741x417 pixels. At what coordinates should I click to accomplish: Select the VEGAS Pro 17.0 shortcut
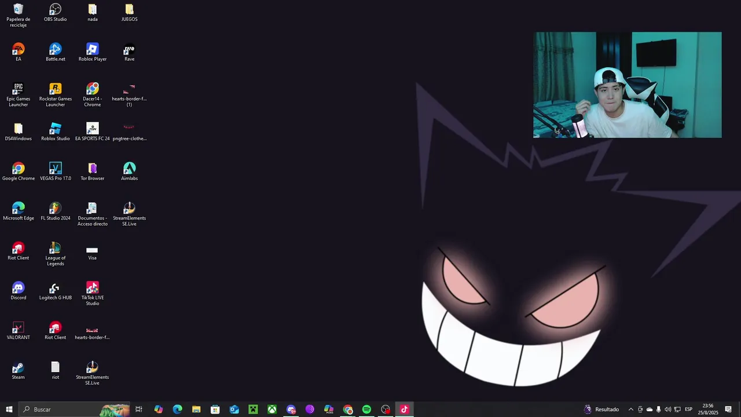click(56, 171)
